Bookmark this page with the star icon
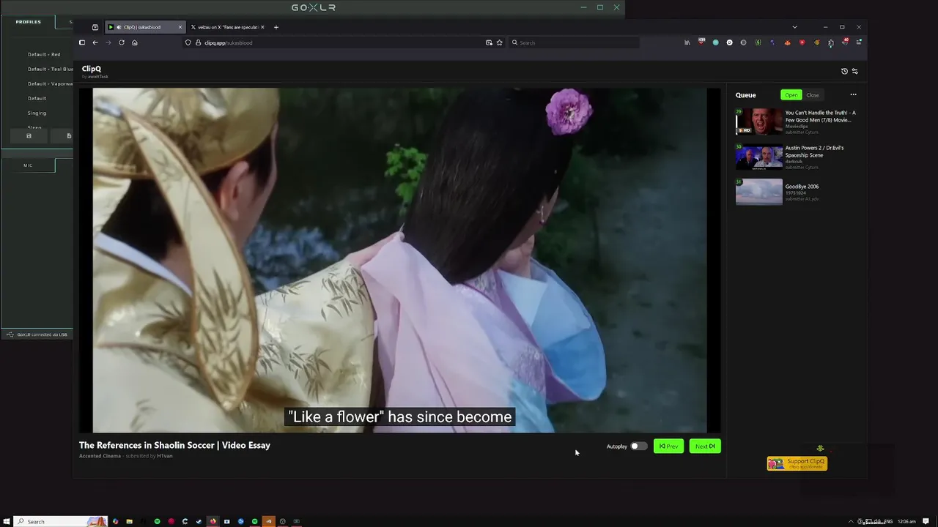Viewport: 938px width, 527px height. [500, 42]
